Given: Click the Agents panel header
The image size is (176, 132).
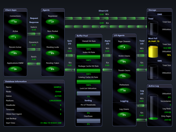Looking at the screenshot, I should [x=53, y=10].
